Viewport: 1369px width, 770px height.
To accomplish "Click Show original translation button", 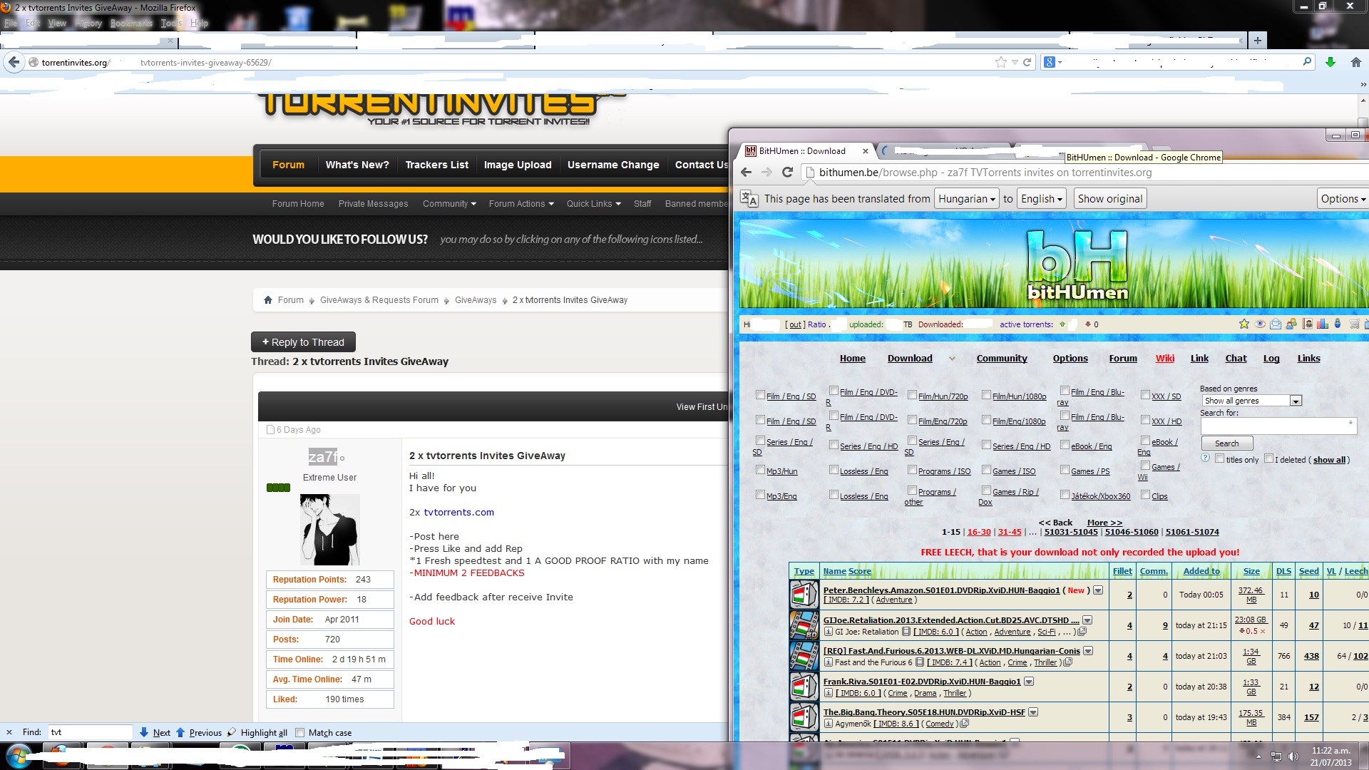I will pyautogui.click(x=1109, y=199).
